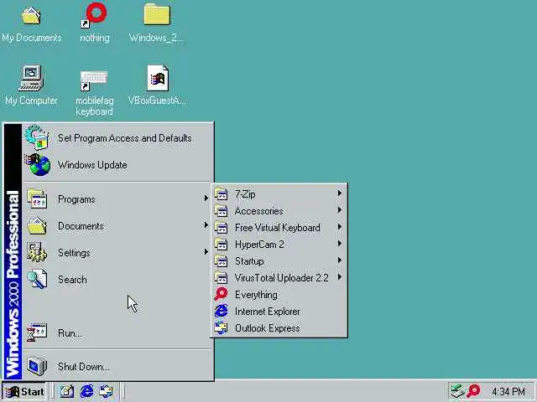Select 'Free Virtual Keyboard' text
This screenshot has width=537, height=402.
pyautogui.click(x=278, y=228)
